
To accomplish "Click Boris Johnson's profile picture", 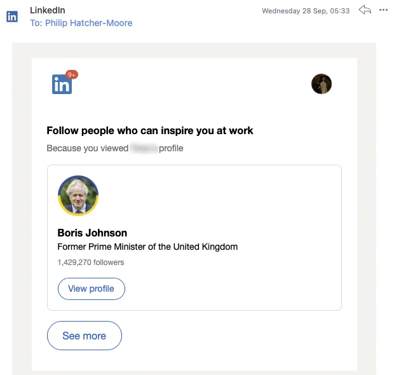I will click(78, 196).
